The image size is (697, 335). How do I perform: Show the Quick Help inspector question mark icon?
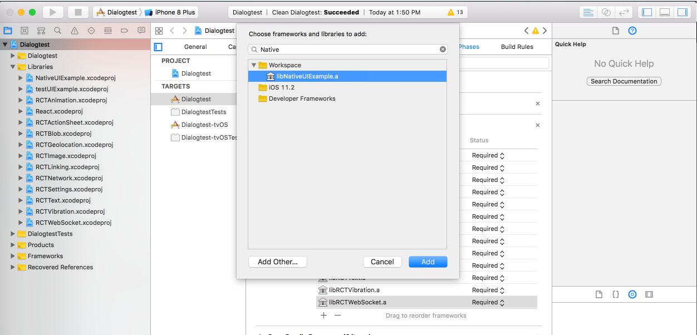[632, 31]
